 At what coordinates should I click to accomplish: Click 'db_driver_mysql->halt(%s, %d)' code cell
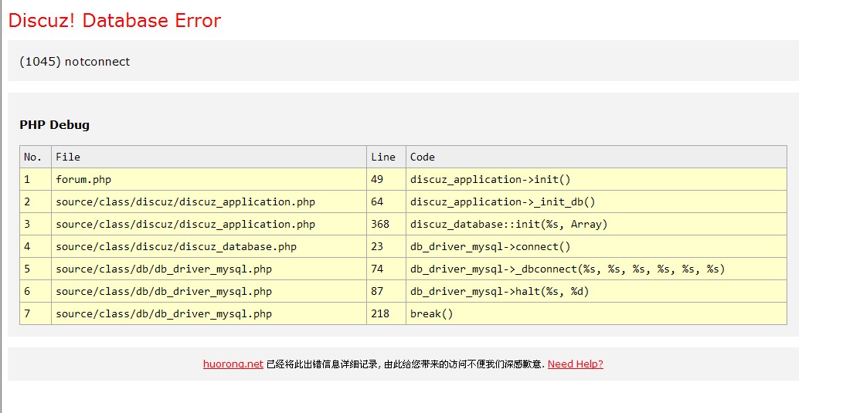tap(596, 291)
